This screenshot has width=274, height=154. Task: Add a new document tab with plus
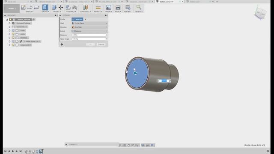(217, 2)
